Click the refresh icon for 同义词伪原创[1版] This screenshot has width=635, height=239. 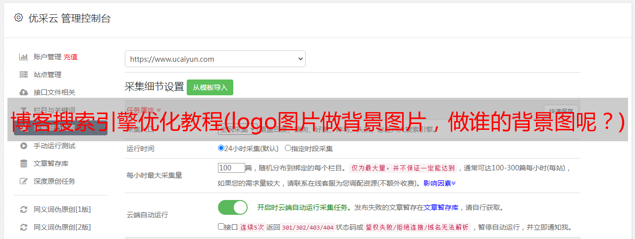(23, 209)
